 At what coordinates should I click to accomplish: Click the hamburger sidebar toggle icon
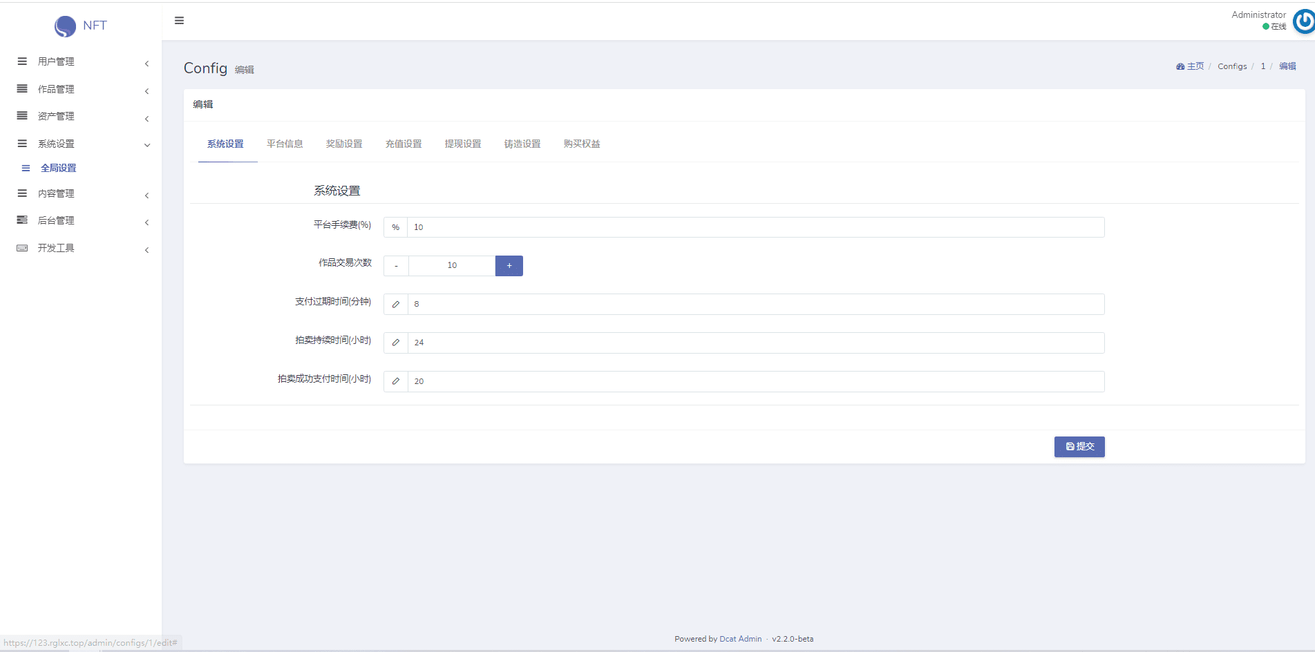coord(179,21)
